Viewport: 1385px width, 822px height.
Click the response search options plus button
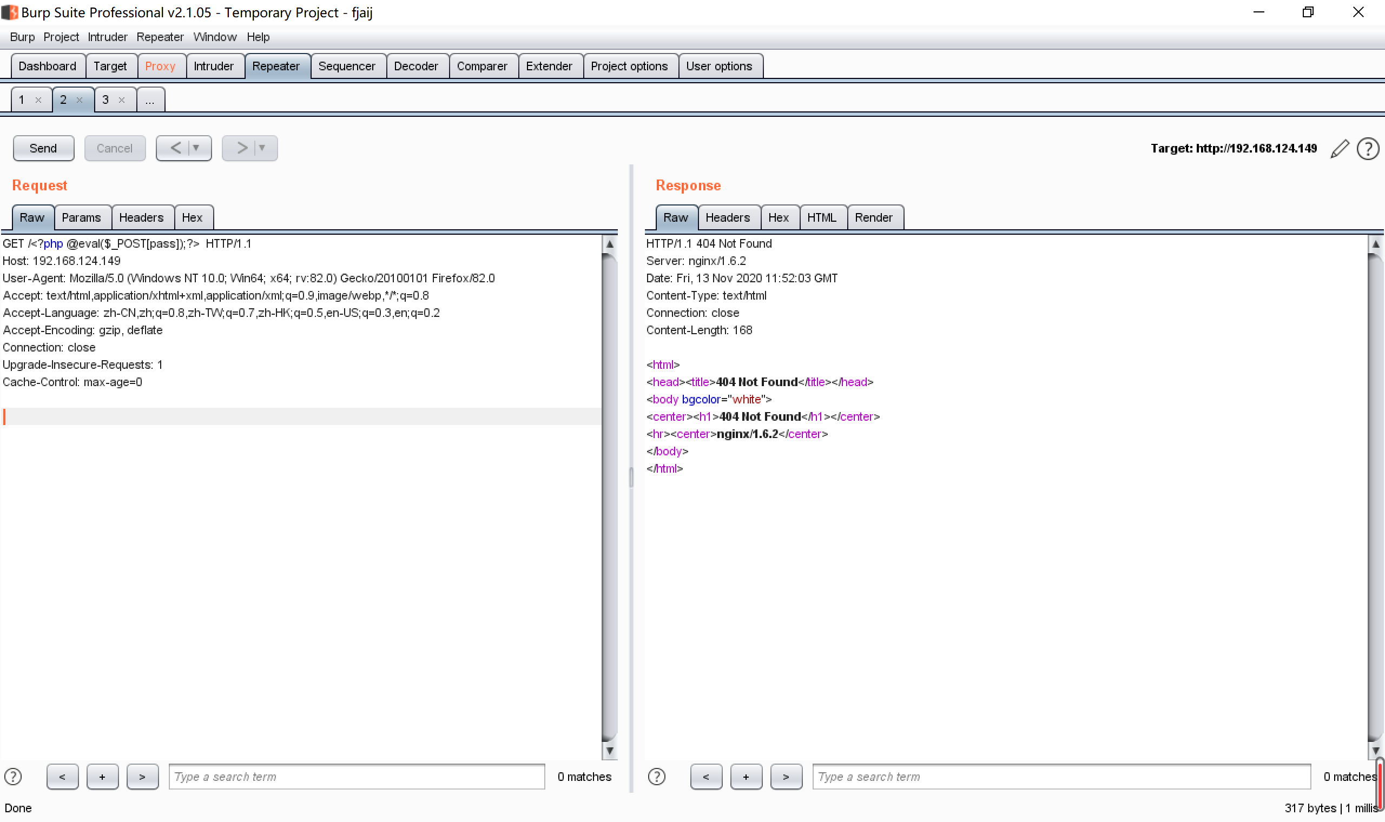pyautogui.click(x=746, y=777)
